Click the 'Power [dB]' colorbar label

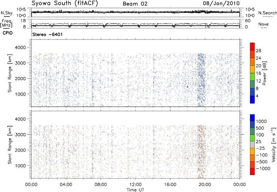(x=264, y=73)
